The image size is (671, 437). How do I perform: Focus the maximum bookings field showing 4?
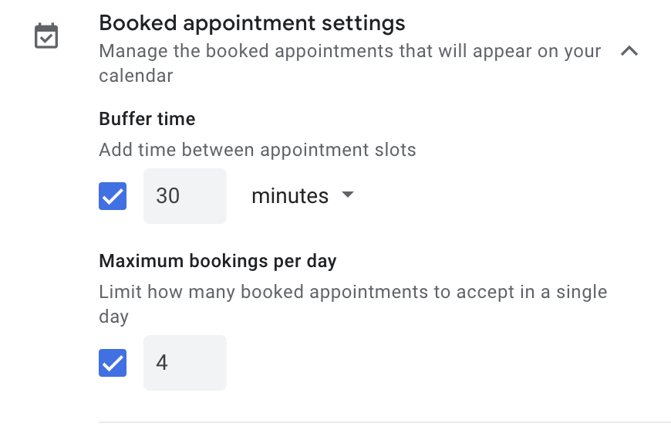click(185, 363)
